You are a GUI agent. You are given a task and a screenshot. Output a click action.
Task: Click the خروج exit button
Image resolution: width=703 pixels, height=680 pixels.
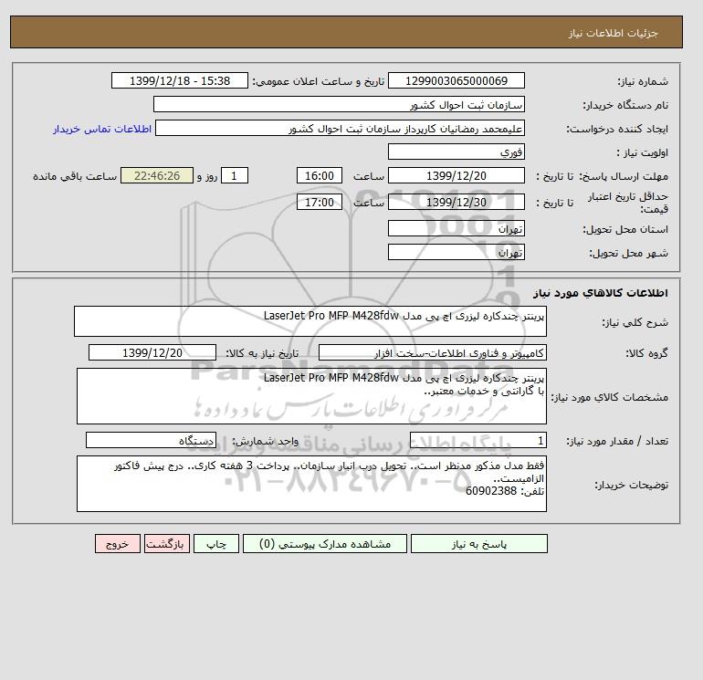(x=118, y=544)
